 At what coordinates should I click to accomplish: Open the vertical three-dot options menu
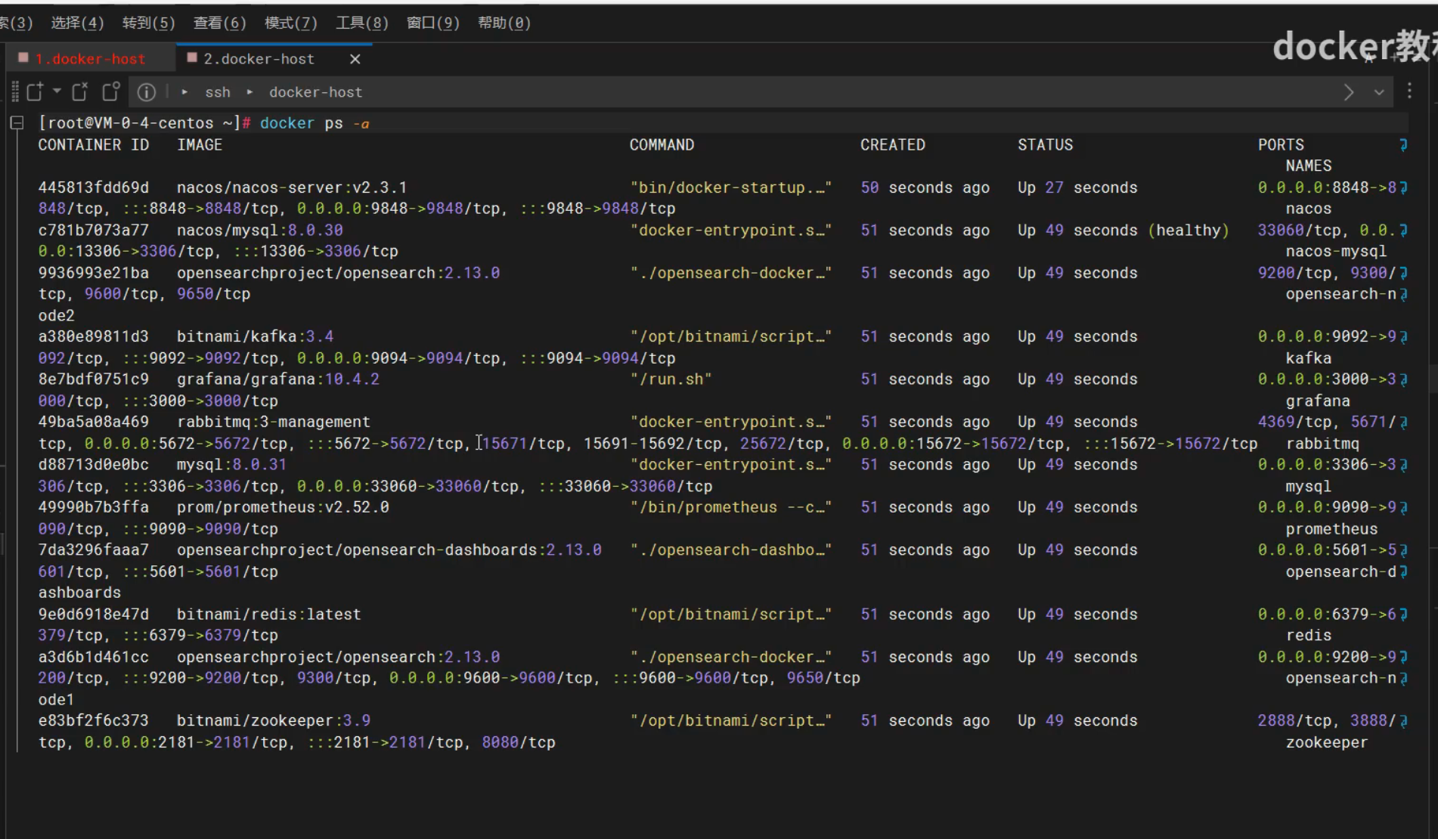point(1409,91)
